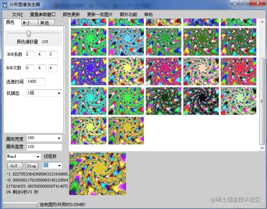The height and width of the screenshot is (209, 267).
Task: Click the scroll down arrow of thumbnail list
Action: (262, 148)
